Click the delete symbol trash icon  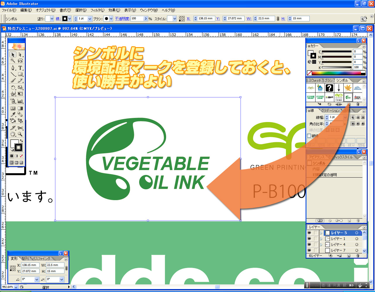point(358,104)
